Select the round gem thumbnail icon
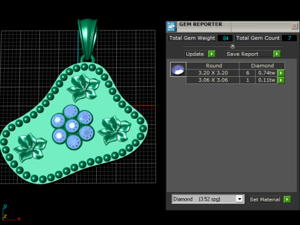300x225 pixels. pyautogui.click(x=178, y=69)
